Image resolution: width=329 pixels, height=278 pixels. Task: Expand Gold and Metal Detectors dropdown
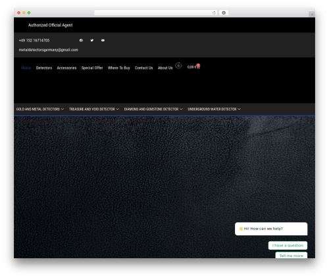[40, 109]
